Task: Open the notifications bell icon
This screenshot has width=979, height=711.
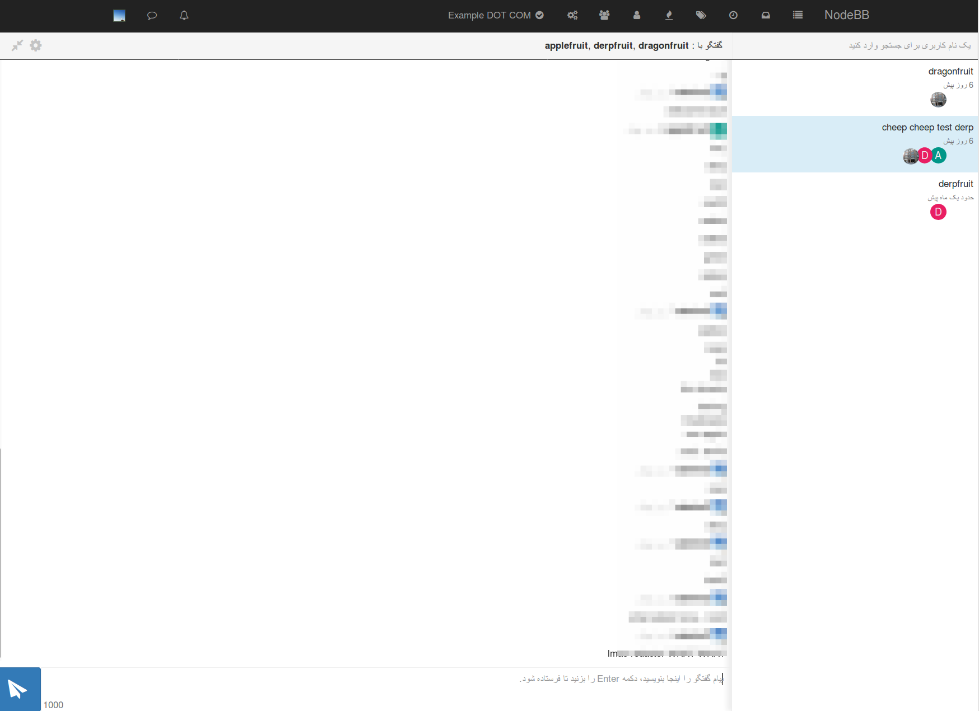Action: pos(184,16)
